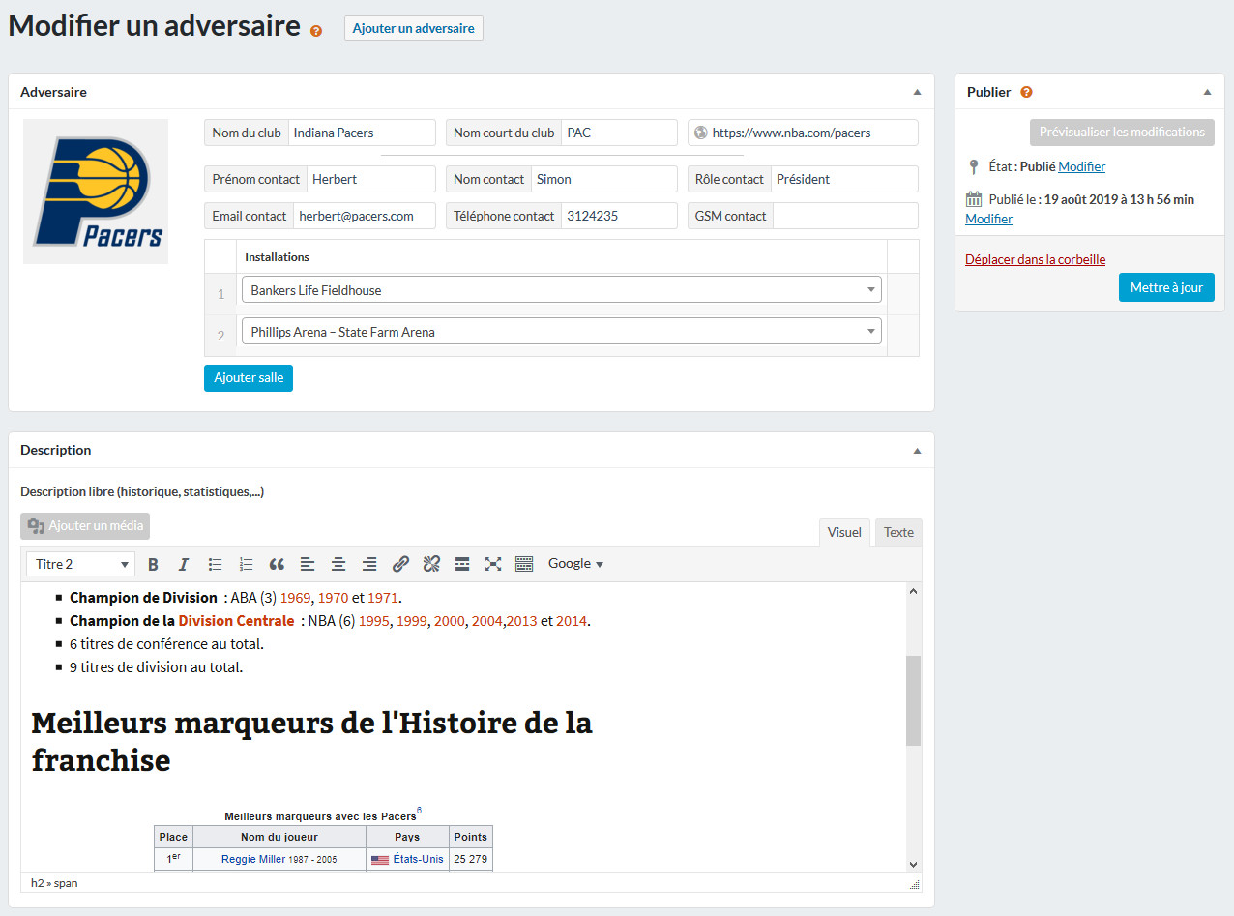The height and width of the screenshot is (916, 1234).
Task: Align text to the right
Action: [x=369, y=564]
